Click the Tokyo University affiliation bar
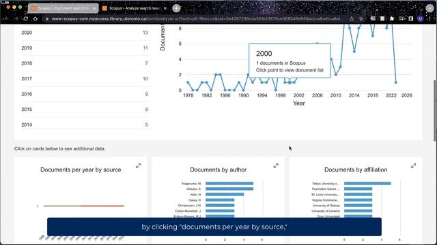 click(367, 183)
